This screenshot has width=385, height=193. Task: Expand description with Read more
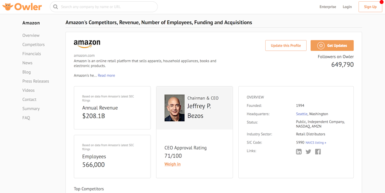click(106, 76)
